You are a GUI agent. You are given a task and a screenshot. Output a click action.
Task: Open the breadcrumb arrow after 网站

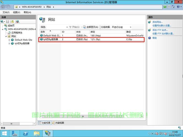[54, 7]
